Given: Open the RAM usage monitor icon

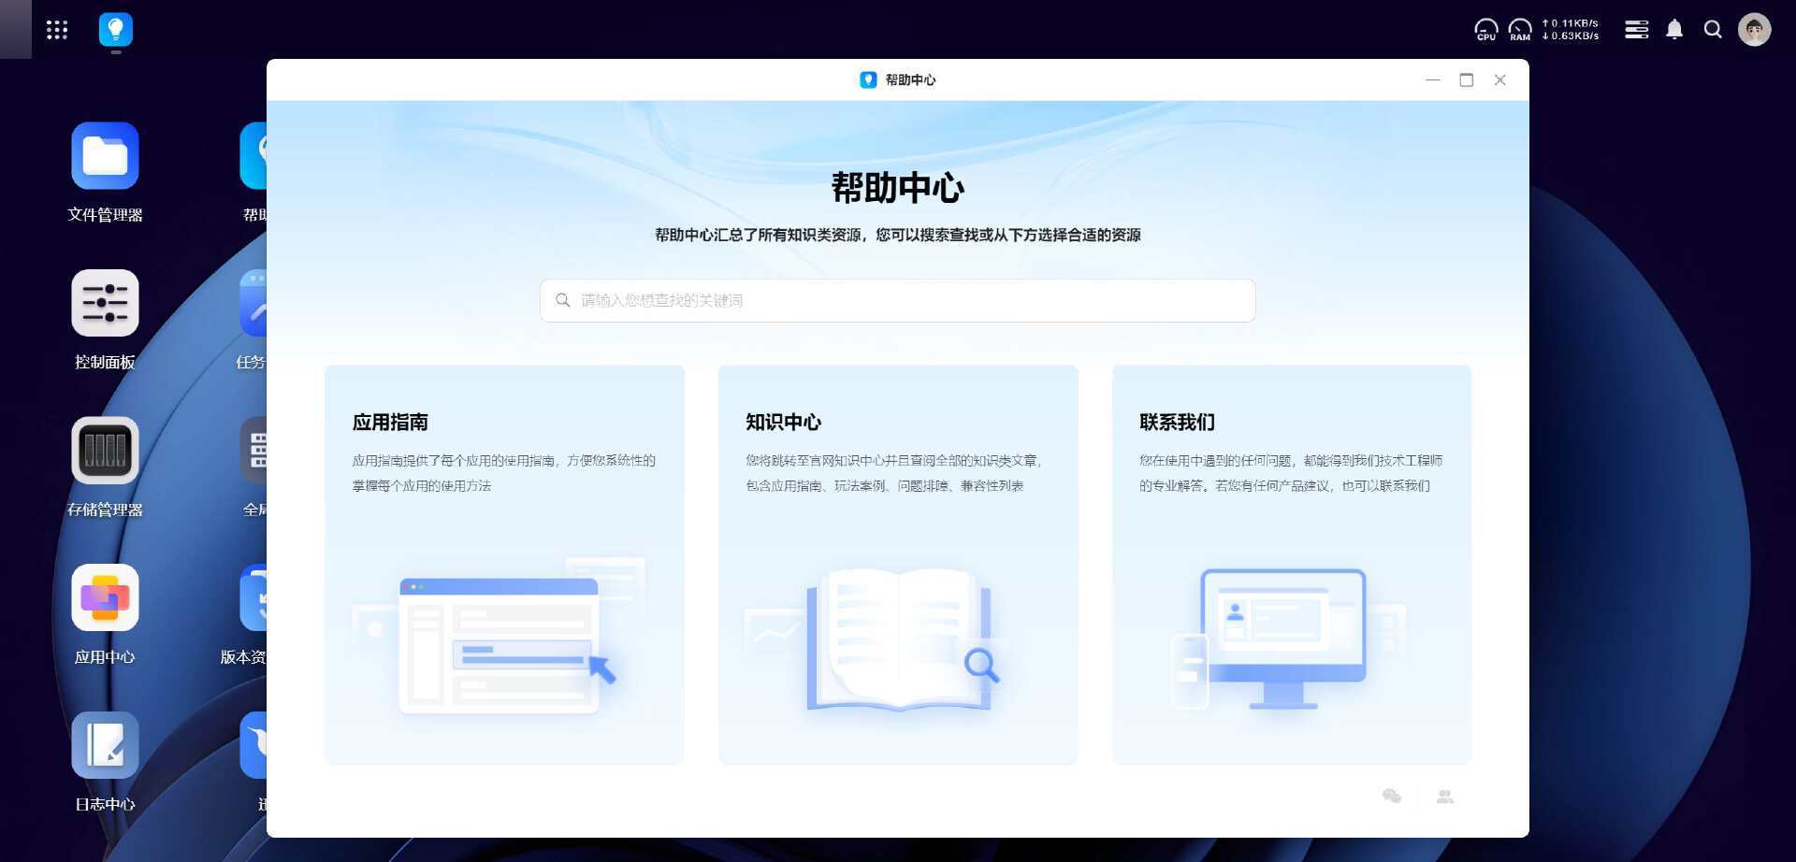Looking at the screenshot, I should tap(1520, 30).
